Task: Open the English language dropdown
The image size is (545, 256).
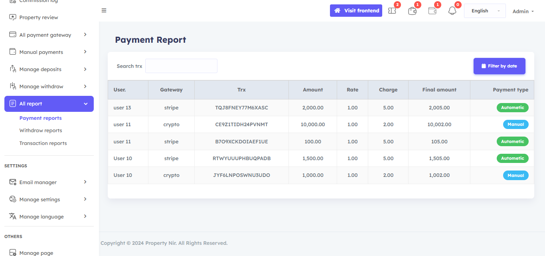Action: (x=484, y=11)
